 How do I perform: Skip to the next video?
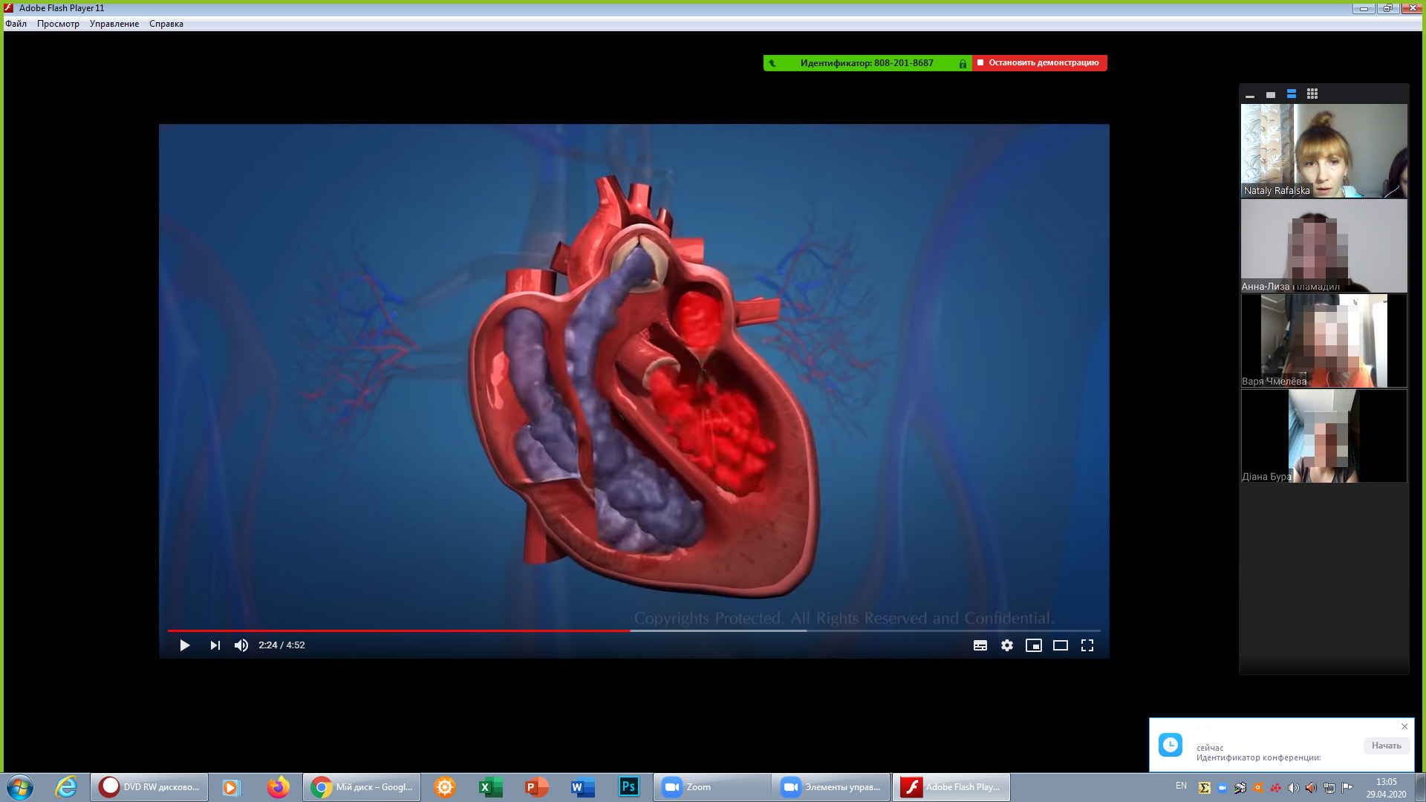pyautogui.click(x=215, y=645)
